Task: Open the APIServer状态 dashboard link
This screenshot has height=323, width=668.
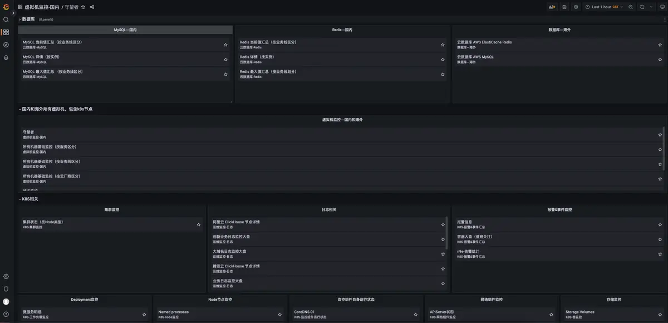Action: [x=442, y=312]
